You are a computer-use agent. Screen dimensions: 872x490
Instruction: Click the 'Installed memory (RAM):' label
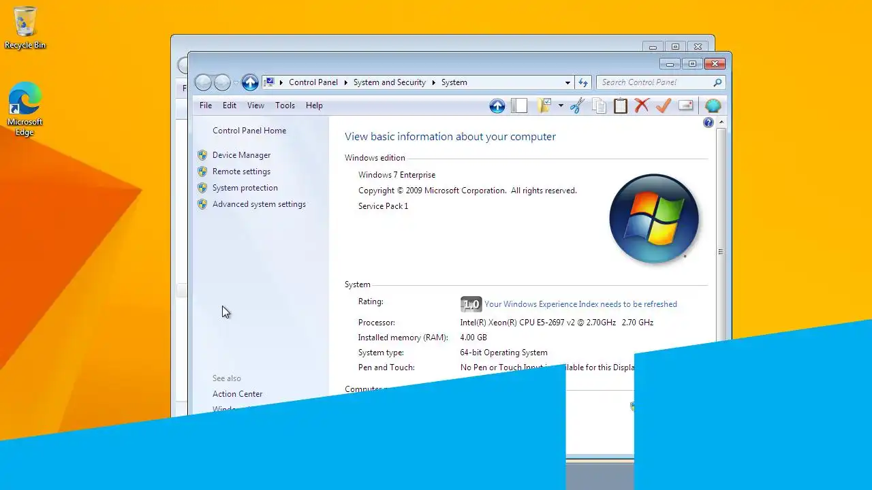coord(403,338)
